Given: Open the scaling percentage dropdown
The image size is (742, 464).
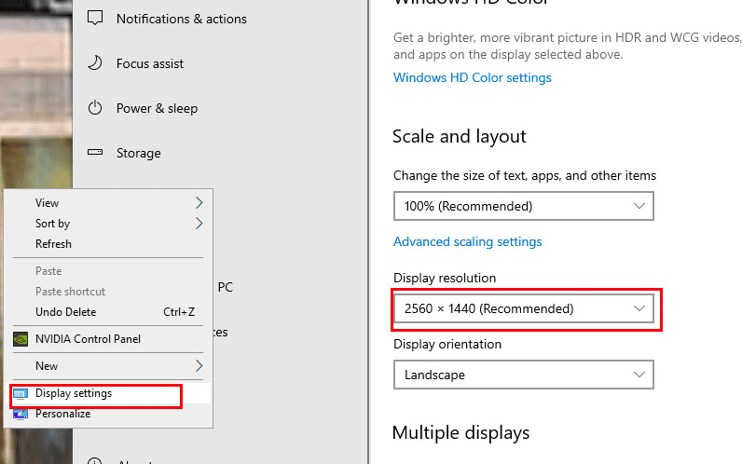Looking at the screenshot, I should pos(523,206).
